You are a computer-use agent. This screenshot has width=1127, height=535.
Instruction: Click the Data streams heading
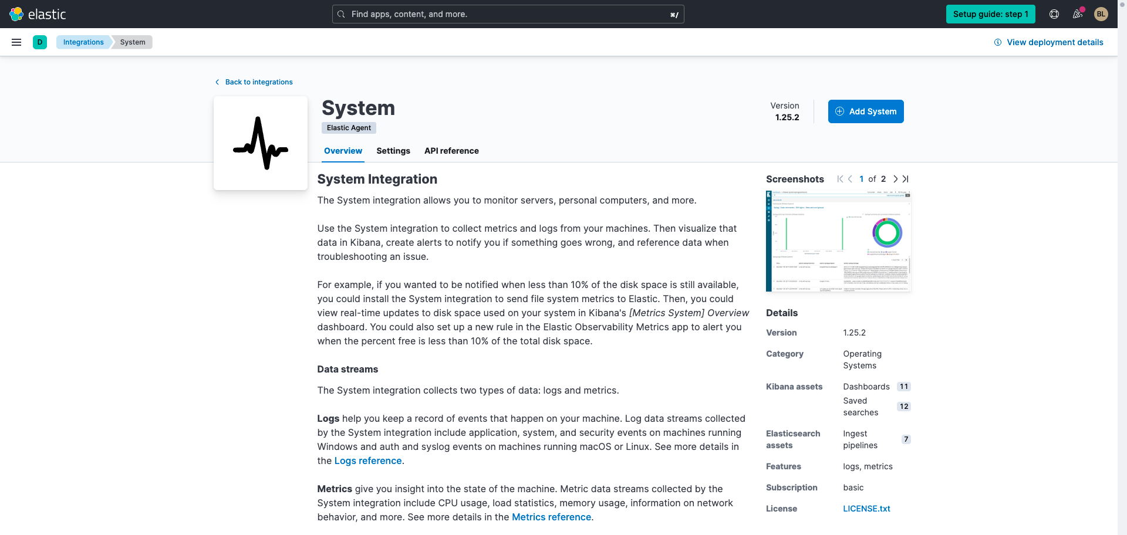pos(347,369)
